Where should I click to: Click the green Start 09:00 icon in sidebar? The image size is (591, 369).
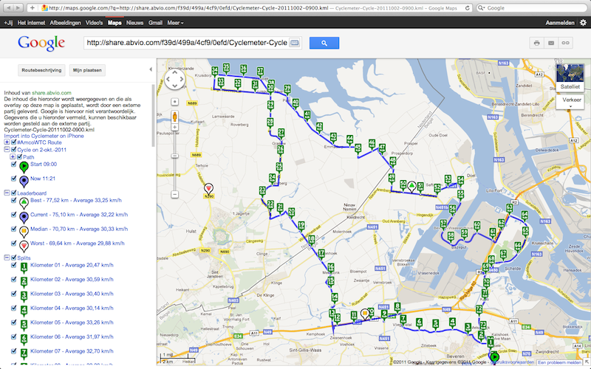24,168
